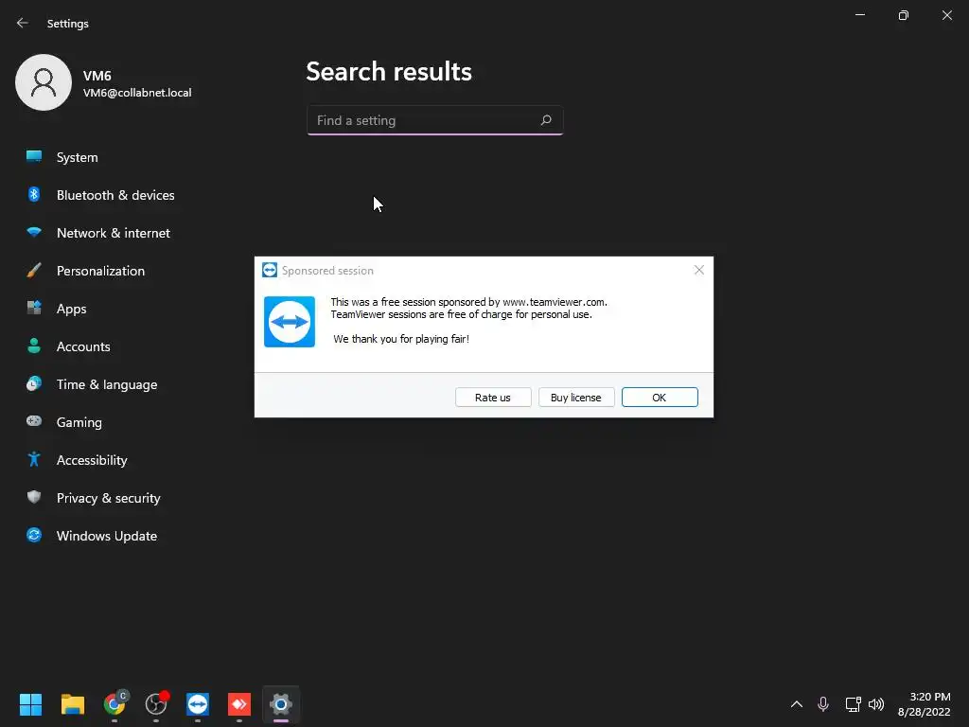
Task: Click the VM6@collabnet.local account text
Action: point(137,93)
